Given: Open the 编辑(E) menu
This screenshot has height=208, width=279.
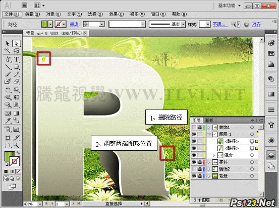Looking at the screenshot, I should (x=32, y=14).
